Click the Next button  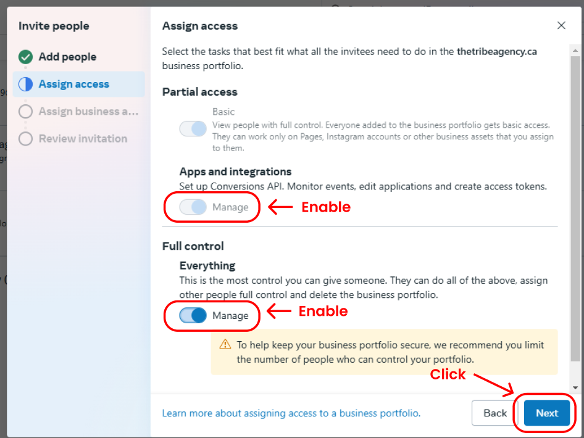point(546,413)
